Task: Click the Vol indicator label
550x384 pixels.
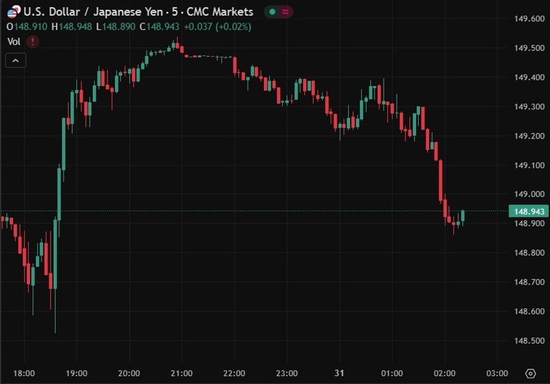Action: [x=14, y=42]
